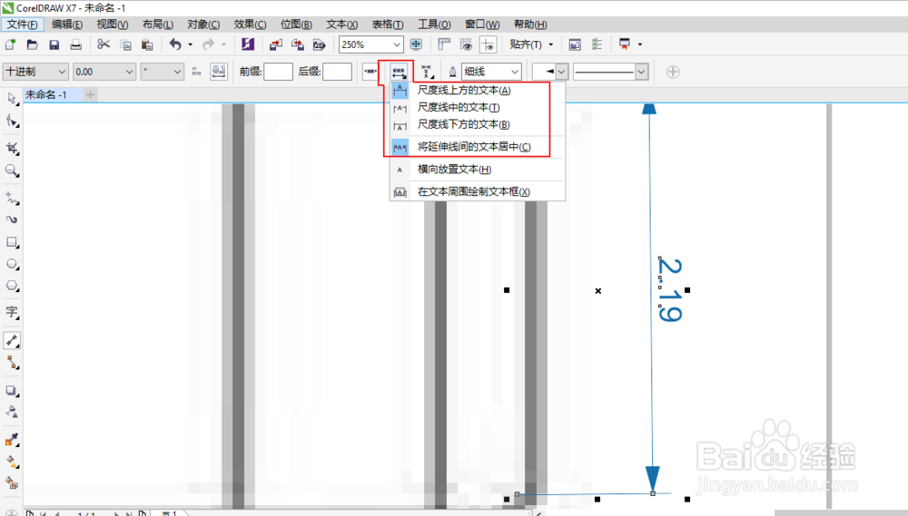
Task: Open the 布局 menu
Action: 157,24
